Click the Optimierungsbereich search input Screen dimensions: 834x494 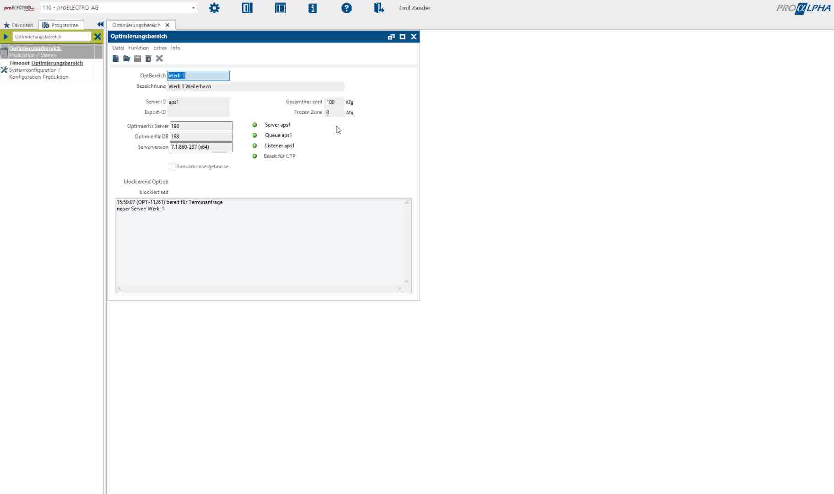(x=51, y=37)
